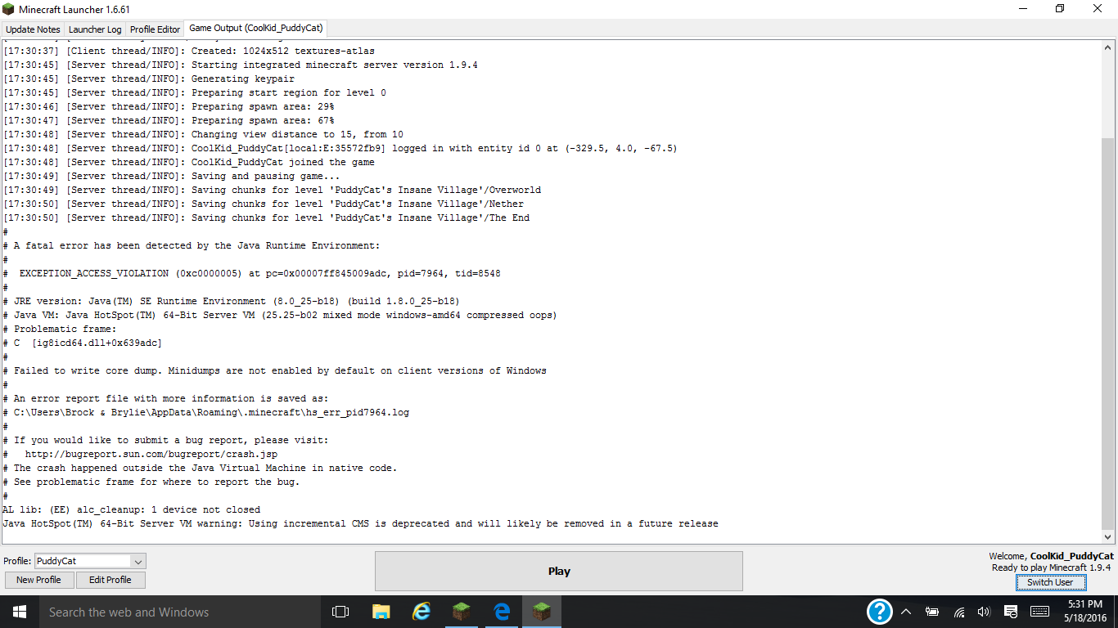The height and width of the screenshot is (628, 1118).
Task: Click the Search the web and Windows box
Action: pyautogui.click(x=180, y=612)
